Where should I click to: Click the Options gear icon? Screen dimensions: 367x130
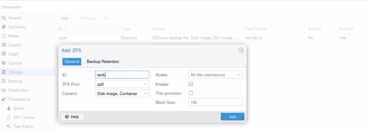[x=4, y=63]
